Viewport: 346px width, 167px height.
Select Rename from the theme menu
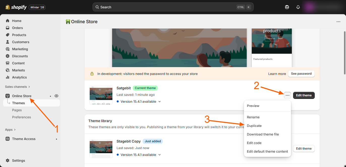[x=267, y=117]
